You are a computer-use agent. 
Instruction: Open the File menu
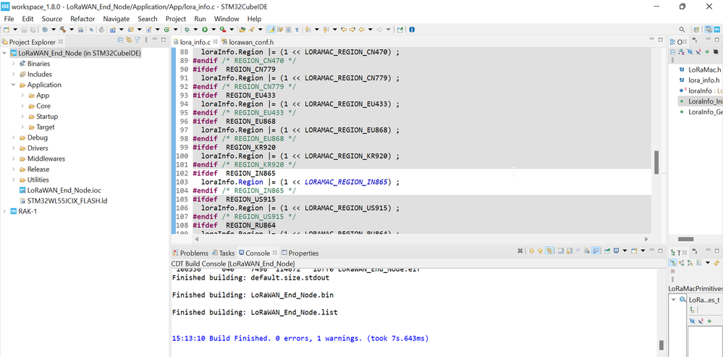click(9, 19)
